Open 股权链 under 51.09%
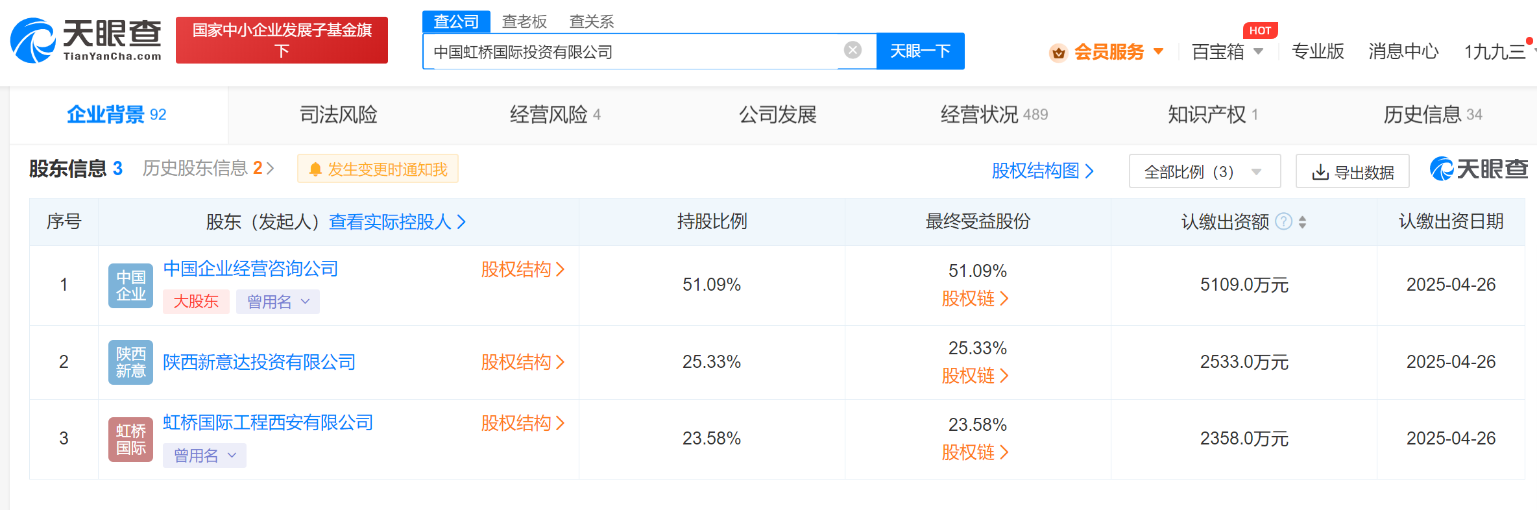This screenshot has height=510, width=1537. click(975, 298)
